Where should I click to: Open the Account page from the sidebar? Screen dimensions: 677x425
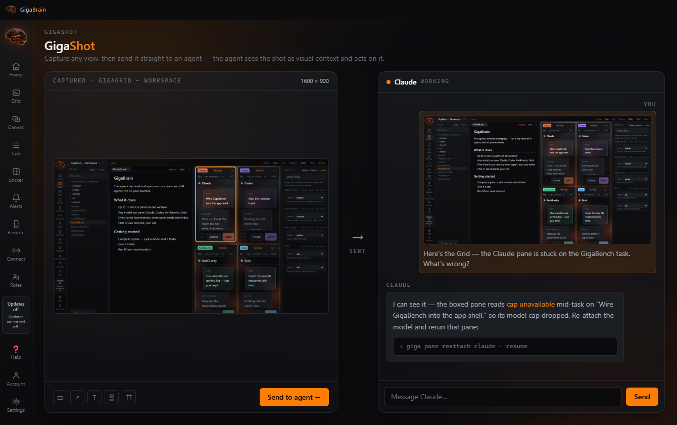point(16,379)
